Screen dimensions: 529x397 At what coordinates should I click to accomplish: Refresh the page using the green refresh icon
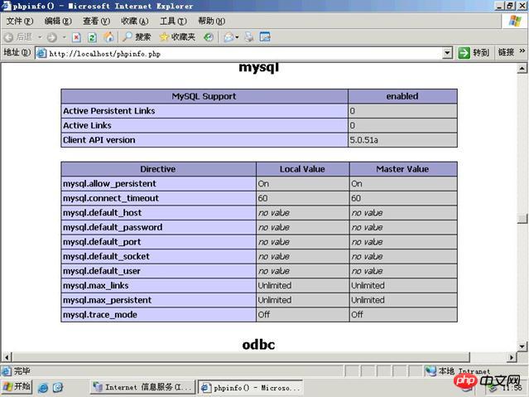click(92, 37)
